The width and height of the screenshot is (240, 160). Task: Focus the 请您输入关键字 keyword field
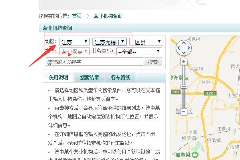pos(95,62)
